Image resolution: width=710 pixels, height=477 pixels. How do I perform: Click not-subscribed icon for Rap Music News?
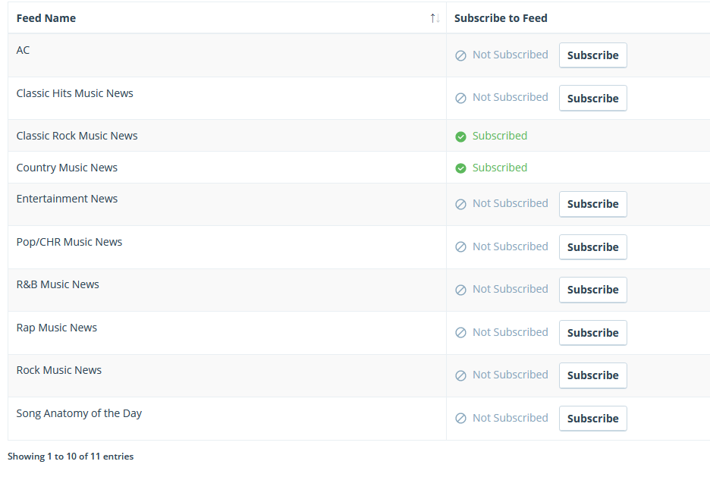(460, 333)
